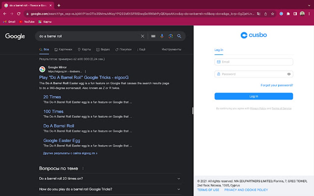Click the site security lock icon
314x196 pixels.
coord(28,14)
